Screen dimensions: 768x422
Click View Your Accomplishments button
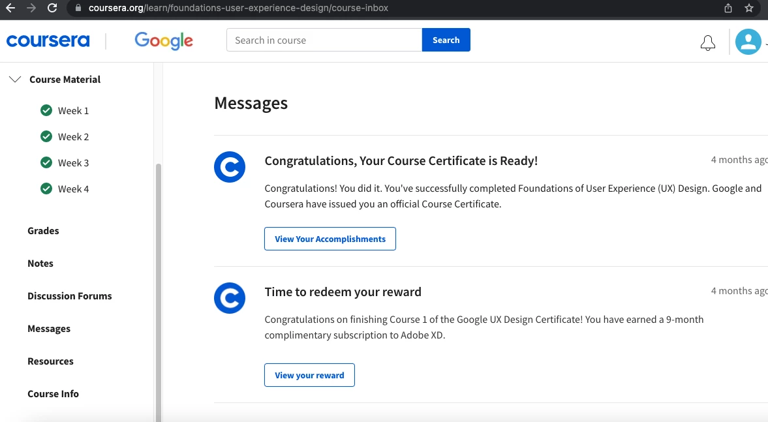pos(330,239)
